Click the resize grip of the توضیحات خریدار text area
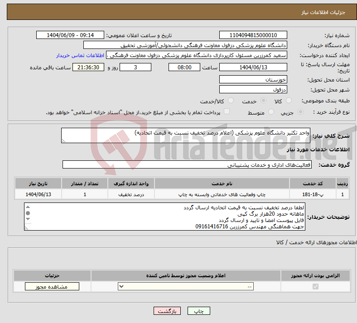The width and height of the screenshot is (357, 323). pos(27,228)
